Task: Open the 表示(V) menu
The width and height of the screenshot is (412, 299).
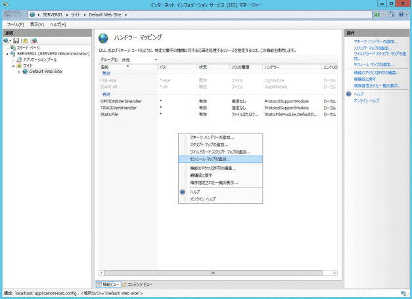Action: (x=37, y=24)
